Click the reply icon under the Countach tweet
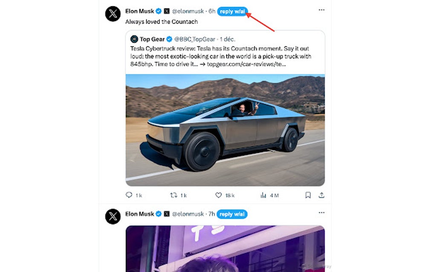Image resolution: width=435 pixels, height=272 pixels. [x=129, y=195]
